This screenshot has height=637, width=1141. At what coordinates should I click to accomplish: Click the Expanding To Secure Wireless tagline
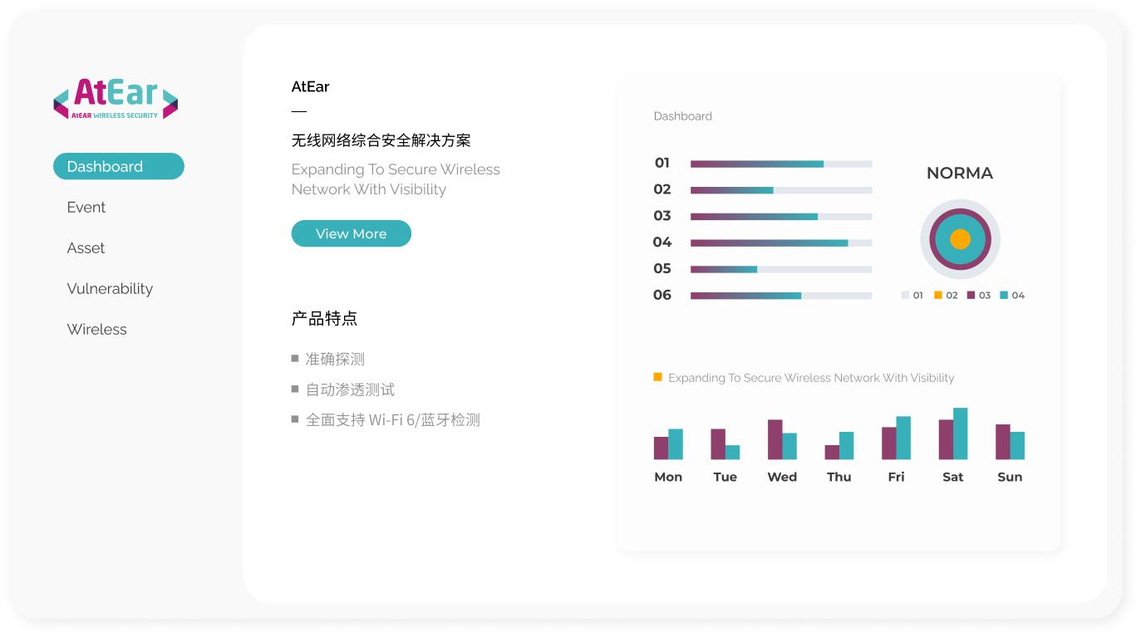click(396, 179)
